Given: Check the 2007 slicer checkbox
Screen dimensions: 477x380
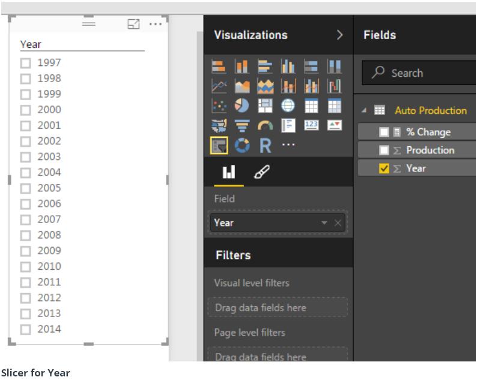Looking at the screenshot, I should point(26,219).
